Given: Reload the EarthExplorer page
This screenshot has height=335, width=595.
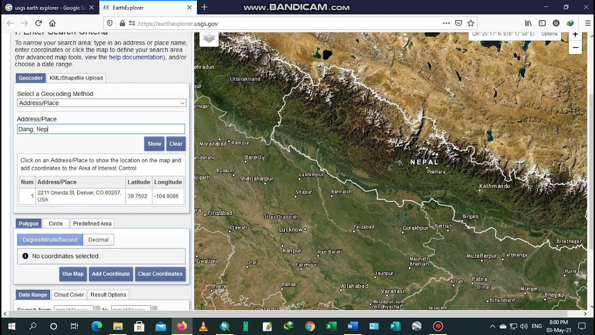Looking at the screenshot, I should pos(39,23).
